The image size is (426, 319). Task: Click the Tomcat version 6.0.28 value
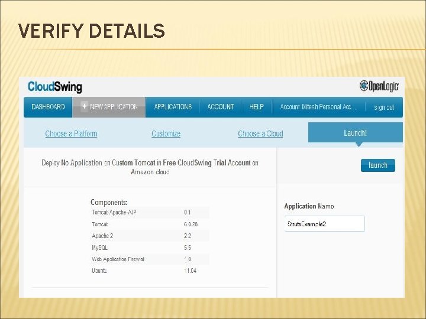pyautogui.click(x=191, y=224)
